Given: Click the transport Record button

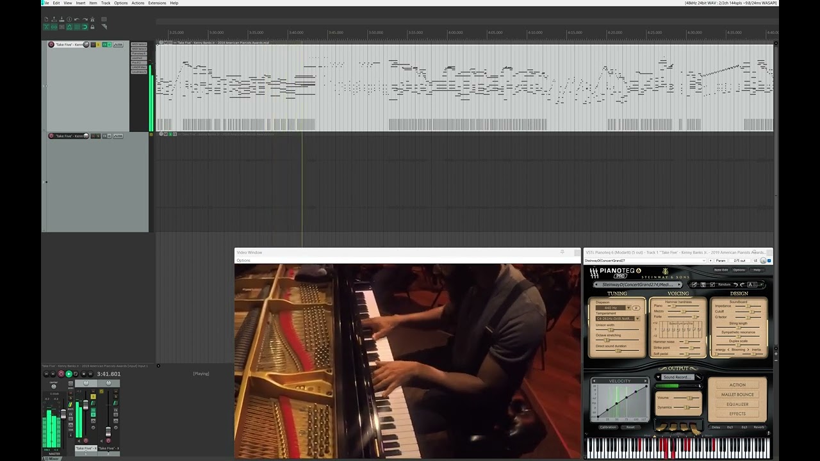Looking at the screenshot, I should coord(61,374).
